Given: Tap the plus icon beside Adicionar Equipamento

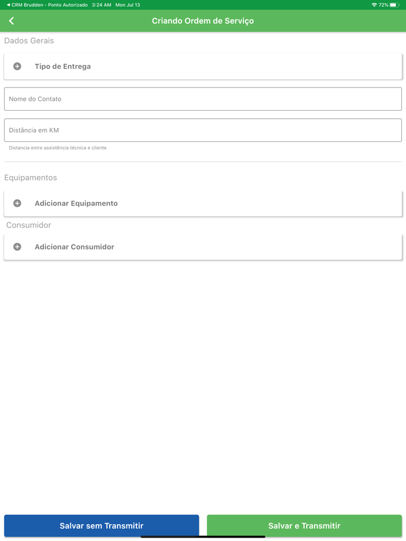Looking at the screenshot, I should (17, 203).
